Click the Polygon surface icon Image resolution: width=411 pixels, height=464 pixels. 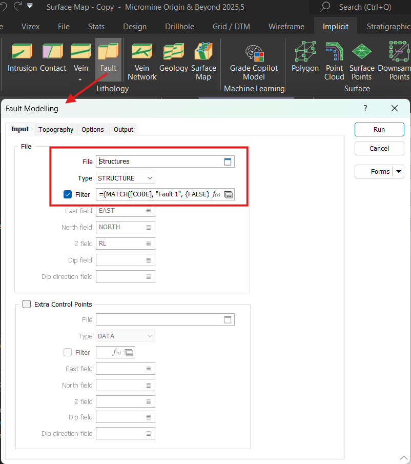(x=305, y=57)
